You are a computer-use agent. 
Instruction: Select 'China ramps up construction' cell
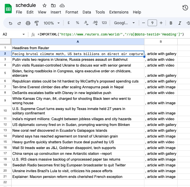point(78,153)
